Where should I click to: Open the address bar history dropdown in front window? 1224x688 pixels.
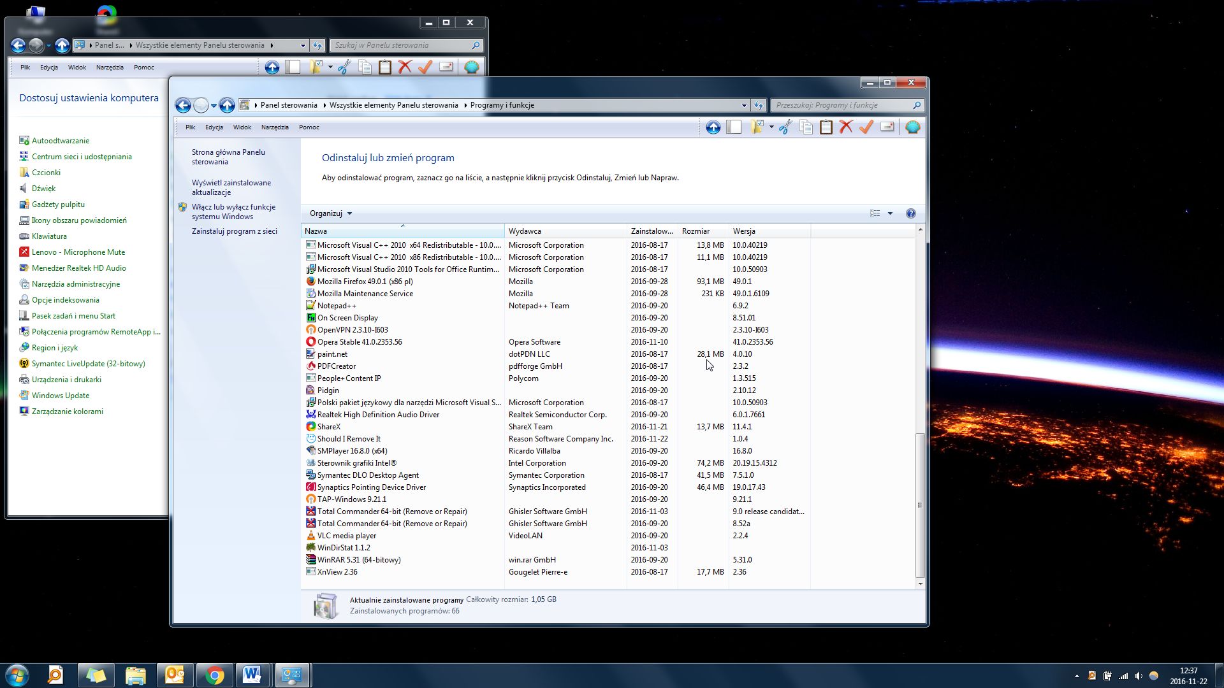pos(744,106)
